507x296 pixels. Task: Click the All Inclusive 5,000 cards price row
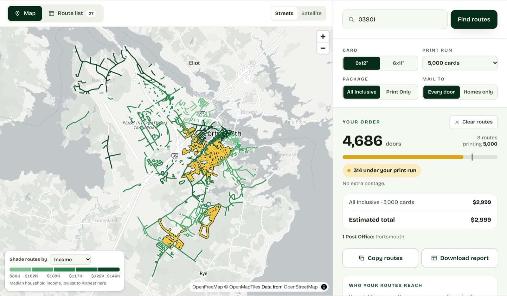(x=420, y=202)
